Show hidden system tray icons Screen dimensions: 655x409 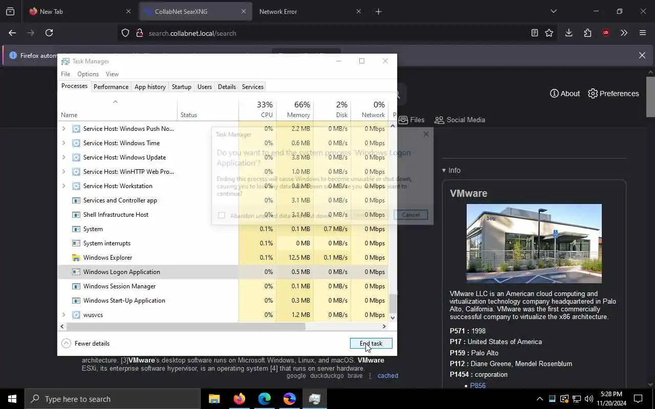(x=539, y=399)
